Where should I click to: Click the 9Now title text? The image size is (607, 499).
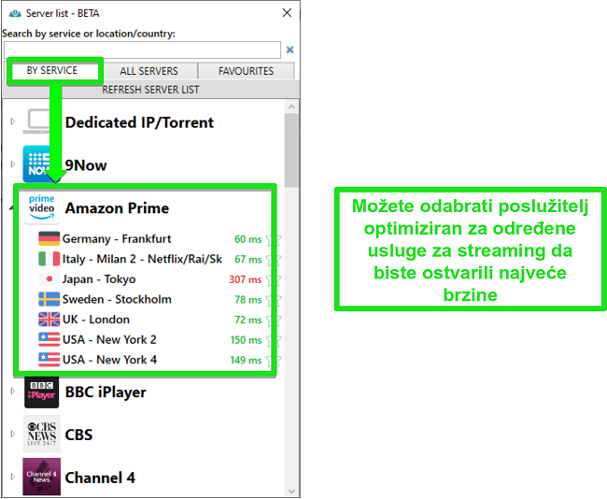click(x=86, y=165)
